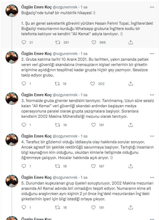Click profile avatar beside tweet number 5
This screenshot has width=159, height=220.
click(12, 181)
